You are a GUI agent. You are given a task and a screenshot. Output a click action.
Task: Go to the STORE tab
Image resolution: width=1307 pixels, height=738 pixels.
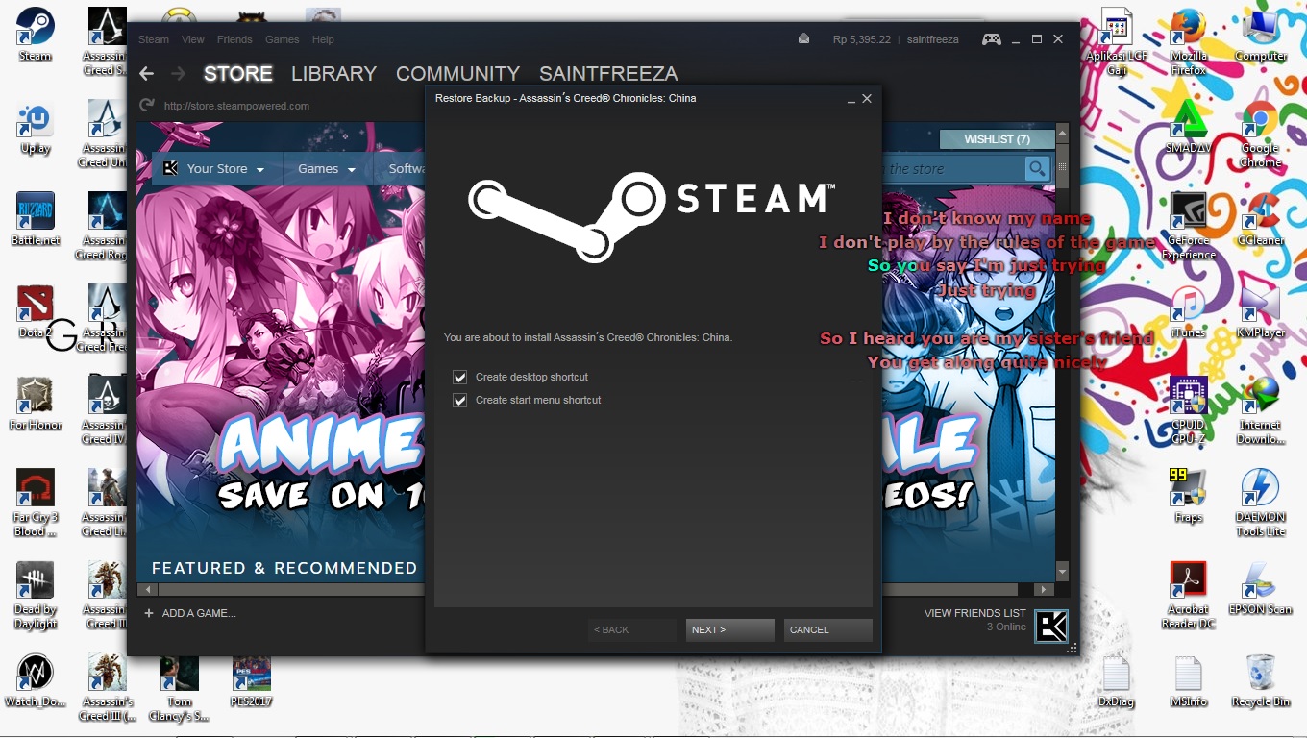237,74
